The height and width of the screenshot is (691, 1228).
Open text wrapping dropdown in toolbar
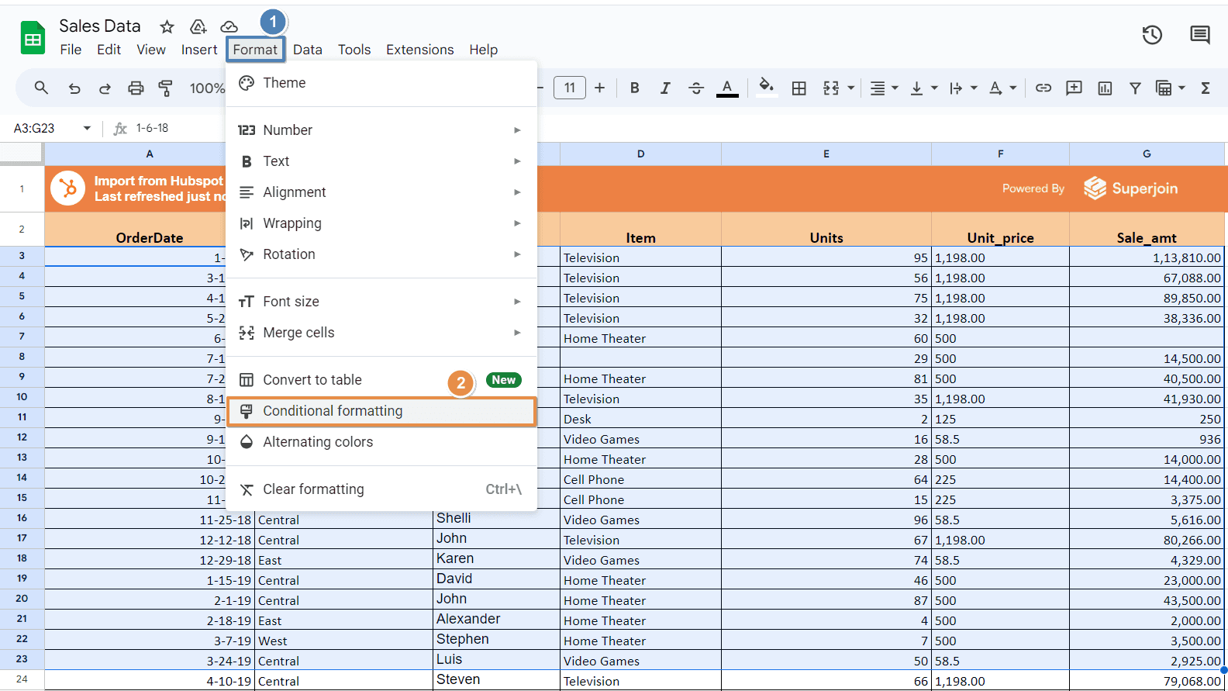point(963,88)
